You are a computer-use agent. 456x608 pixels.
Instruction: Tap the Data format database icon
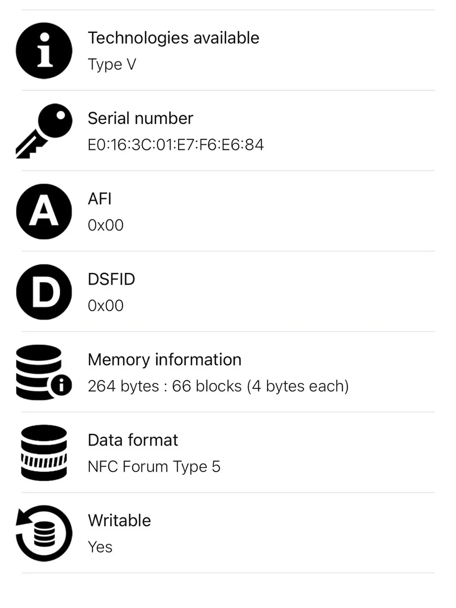[x=44, y=453]
